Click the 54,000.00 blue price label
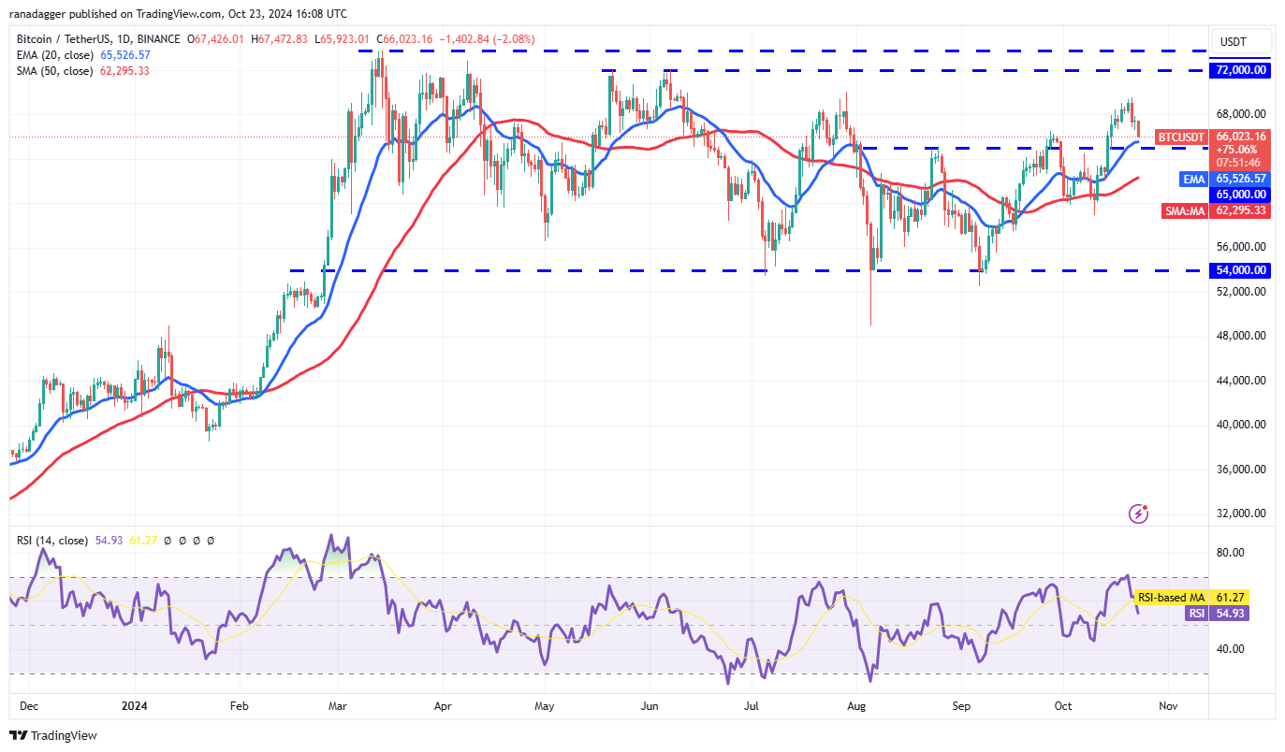 (1241, 270)
